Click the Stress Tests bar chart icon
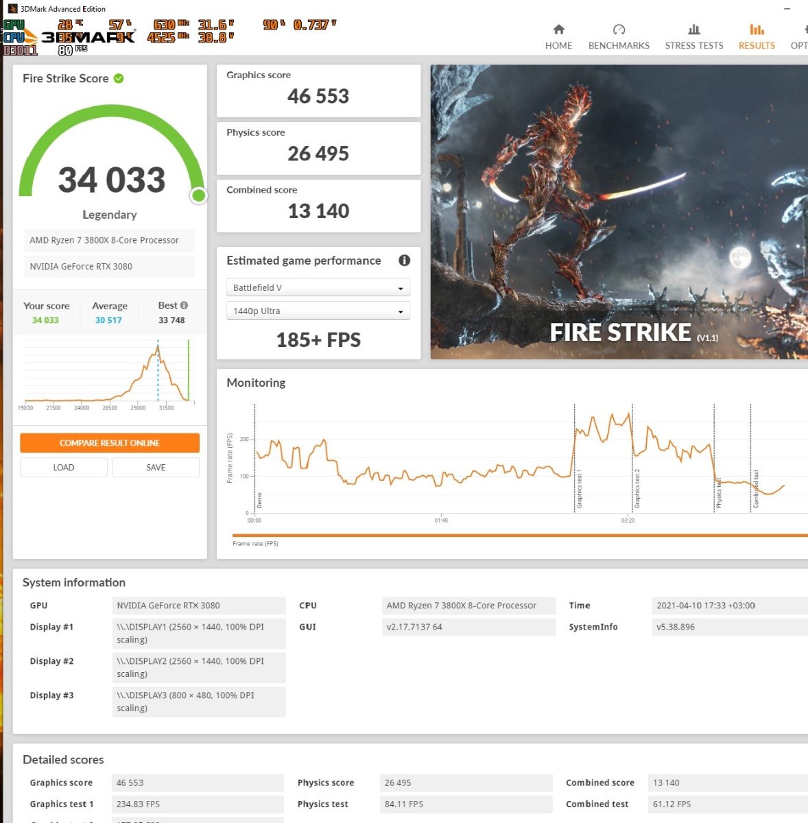The height and width of the screenshot is (823, 808). (x=694, y=29)
